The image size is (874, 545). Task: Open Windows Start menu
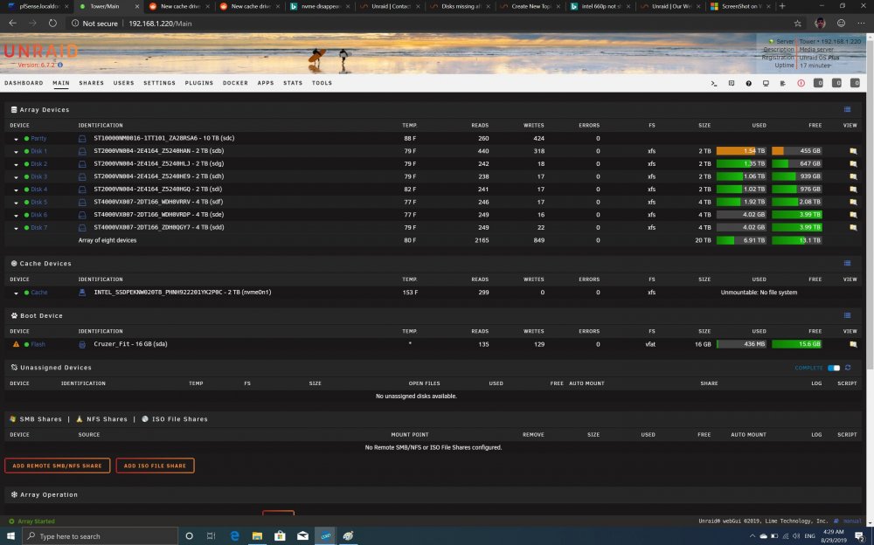point(10,535)
